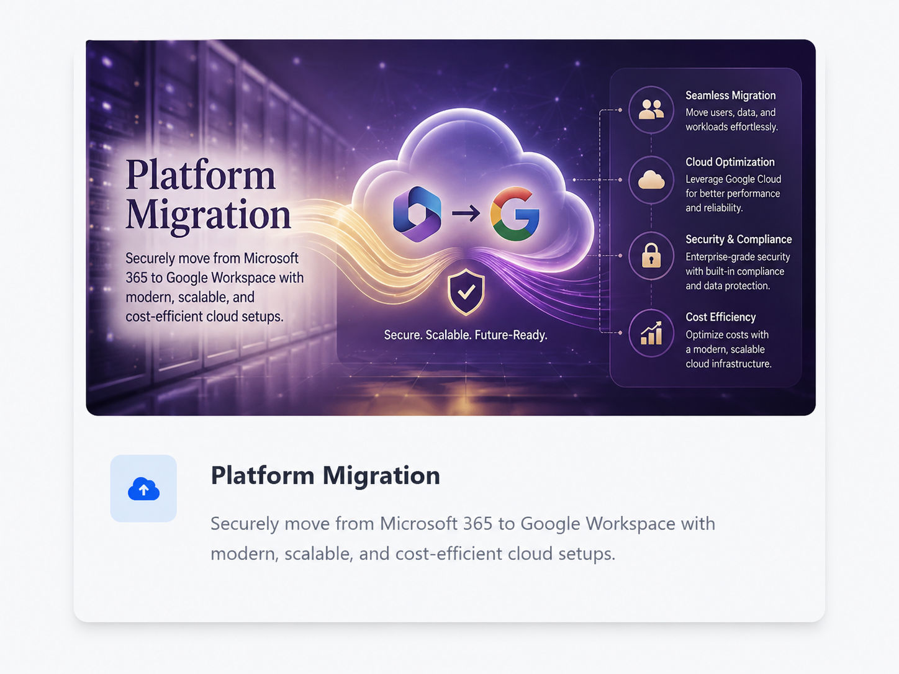The height and width of the screenshot is (674, 899).
Task: Click the Platform Migration card heading
Action: 325,475
